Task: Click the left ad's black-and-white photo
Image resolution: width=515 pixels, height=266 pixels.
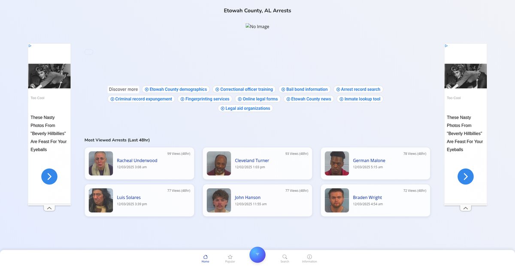Action: click(x=49, y=76)
